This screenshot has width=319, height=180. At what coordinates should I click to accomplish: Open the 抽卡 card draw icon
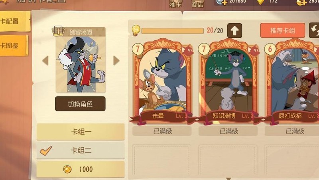pos(175,4)
